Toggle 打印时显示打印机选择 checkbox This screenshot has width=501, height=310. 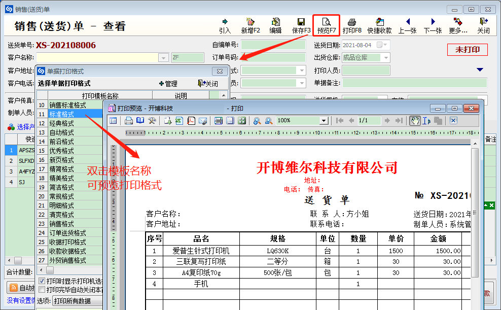(42, 281)
